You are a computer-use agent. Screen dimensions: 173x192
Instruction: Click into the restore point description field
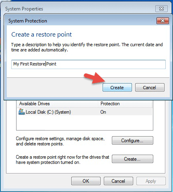(x=89, y=64)
